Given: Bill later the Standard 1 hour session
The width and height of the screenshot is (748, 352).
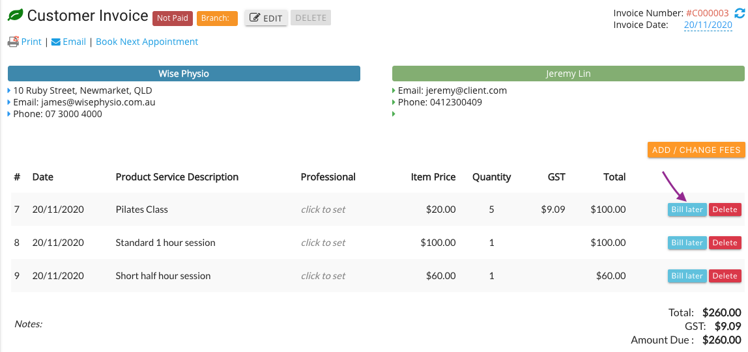Looking at the screenshot, I should 687,243.
